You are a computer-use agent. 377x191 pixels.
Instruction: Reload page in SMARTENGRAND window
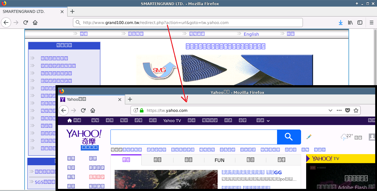pos(26,22)
